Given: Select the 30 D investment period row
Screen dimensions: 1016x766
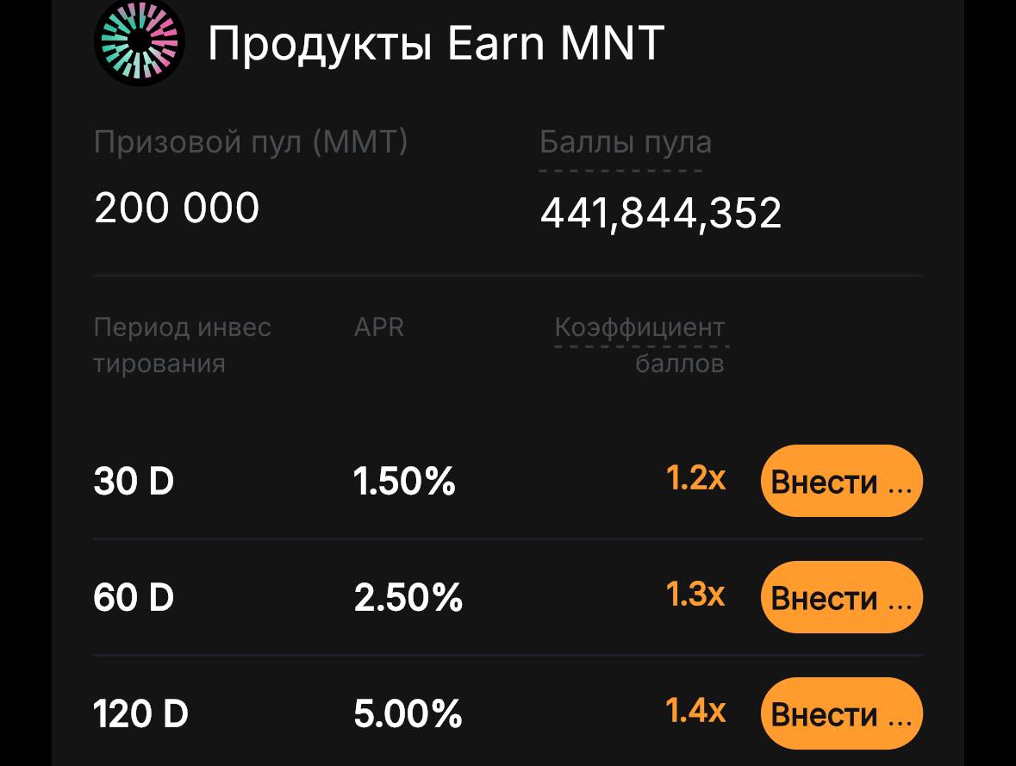Looking at the screenshot, I should 132,481.
